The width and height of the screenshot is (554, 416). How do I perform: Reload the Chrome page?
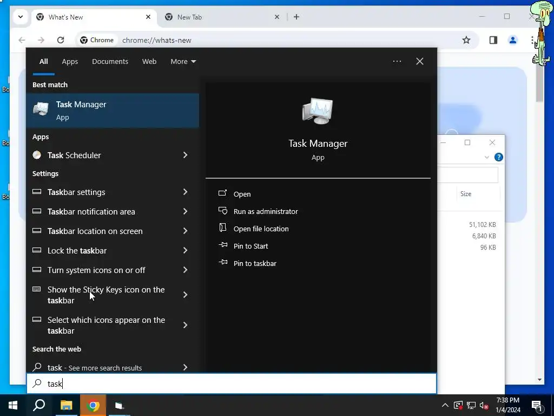pyautogui.click(x=61, y=40)
